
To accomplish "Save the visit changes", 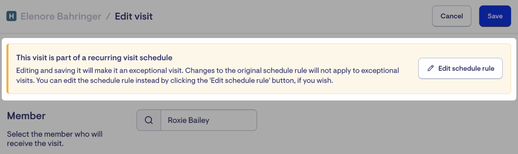I will [495, 16].
